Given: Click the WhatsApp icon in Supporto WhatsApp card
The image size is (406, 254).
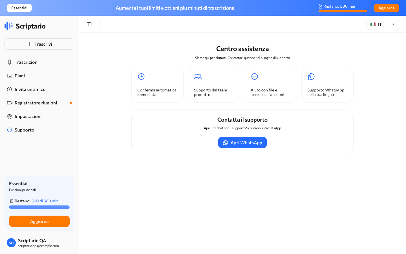Looking at the screenshot, I should pos(311,76).
